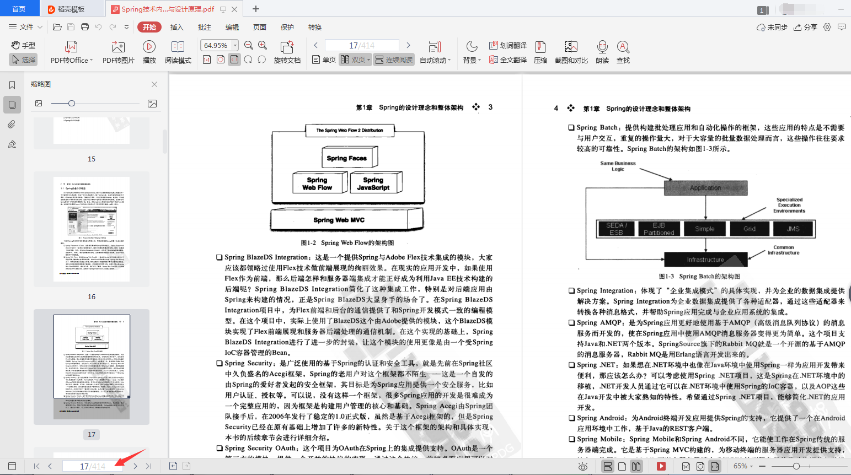Zoom out with the minus magnifier
The image size is (851, 475).
pos(249,45)
